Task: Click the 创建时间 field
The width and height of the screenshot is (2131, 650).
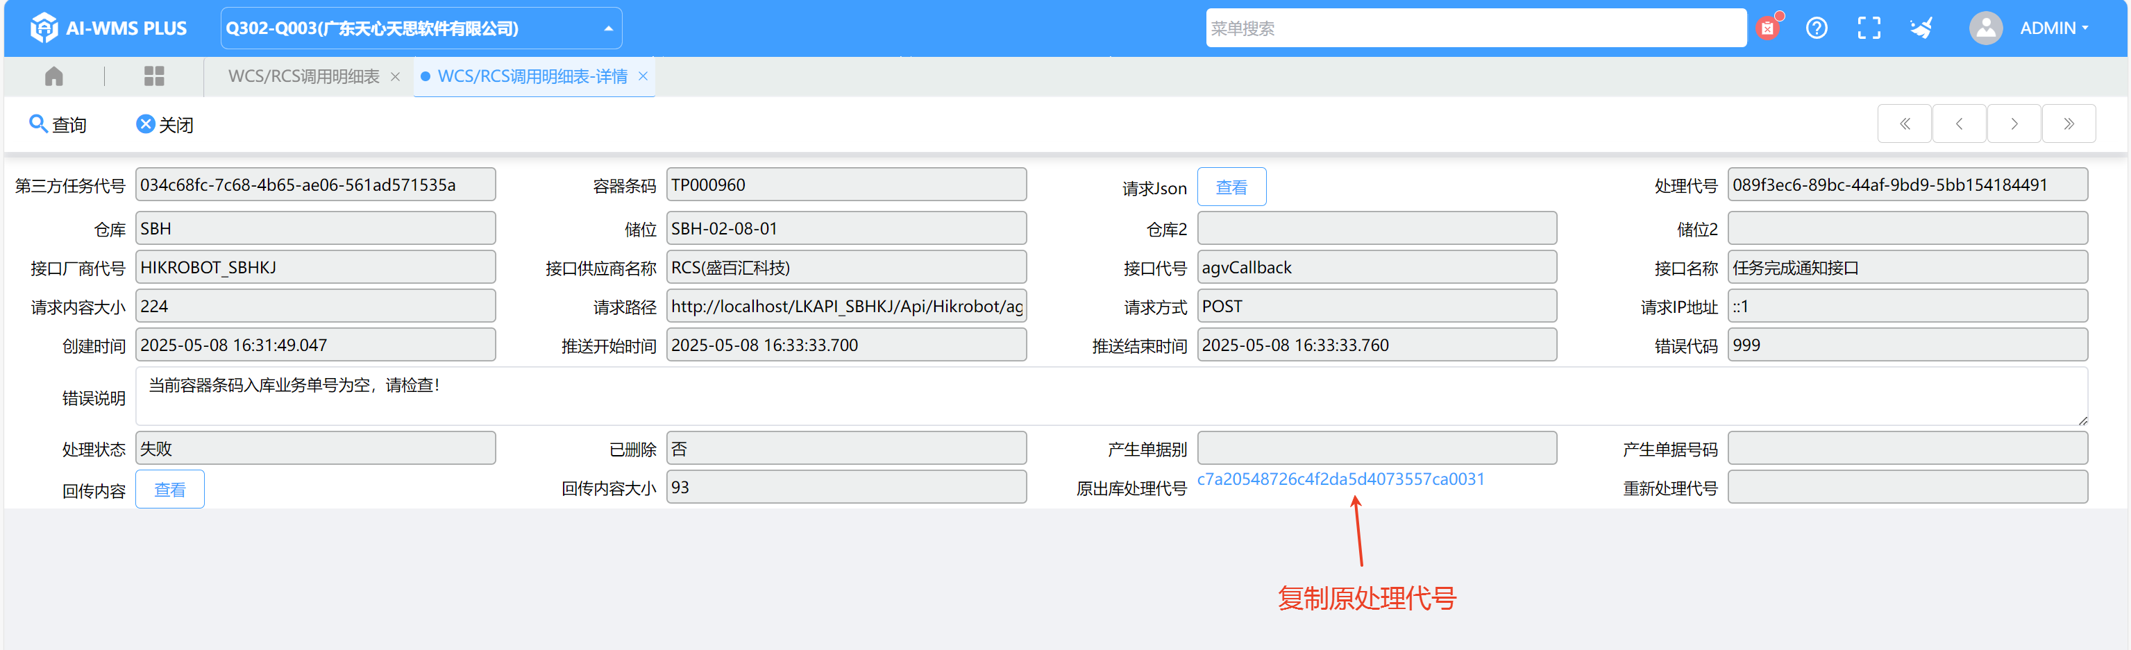Action: [316, 345]
